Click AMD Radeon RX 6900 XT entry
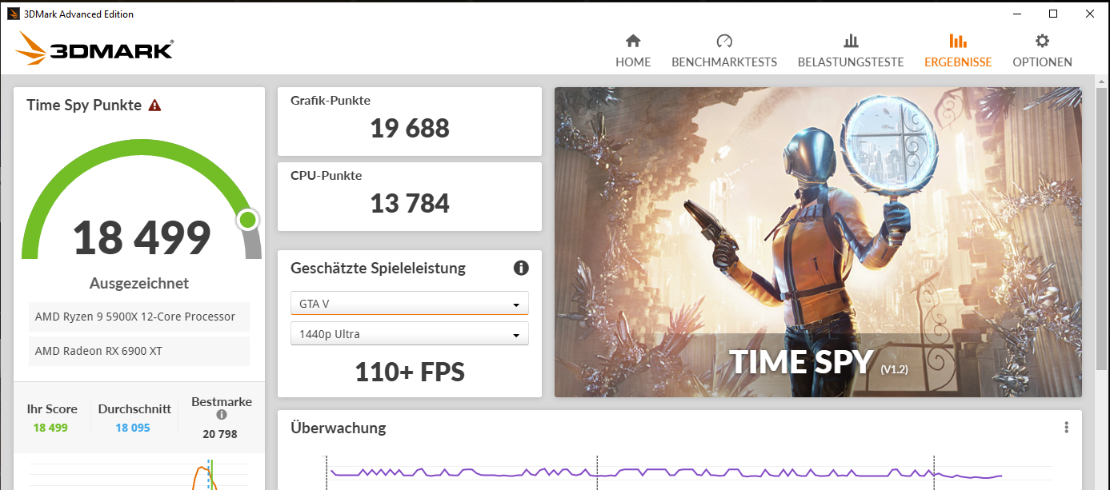The image size is (1110, 490). (x=139, y=351)
